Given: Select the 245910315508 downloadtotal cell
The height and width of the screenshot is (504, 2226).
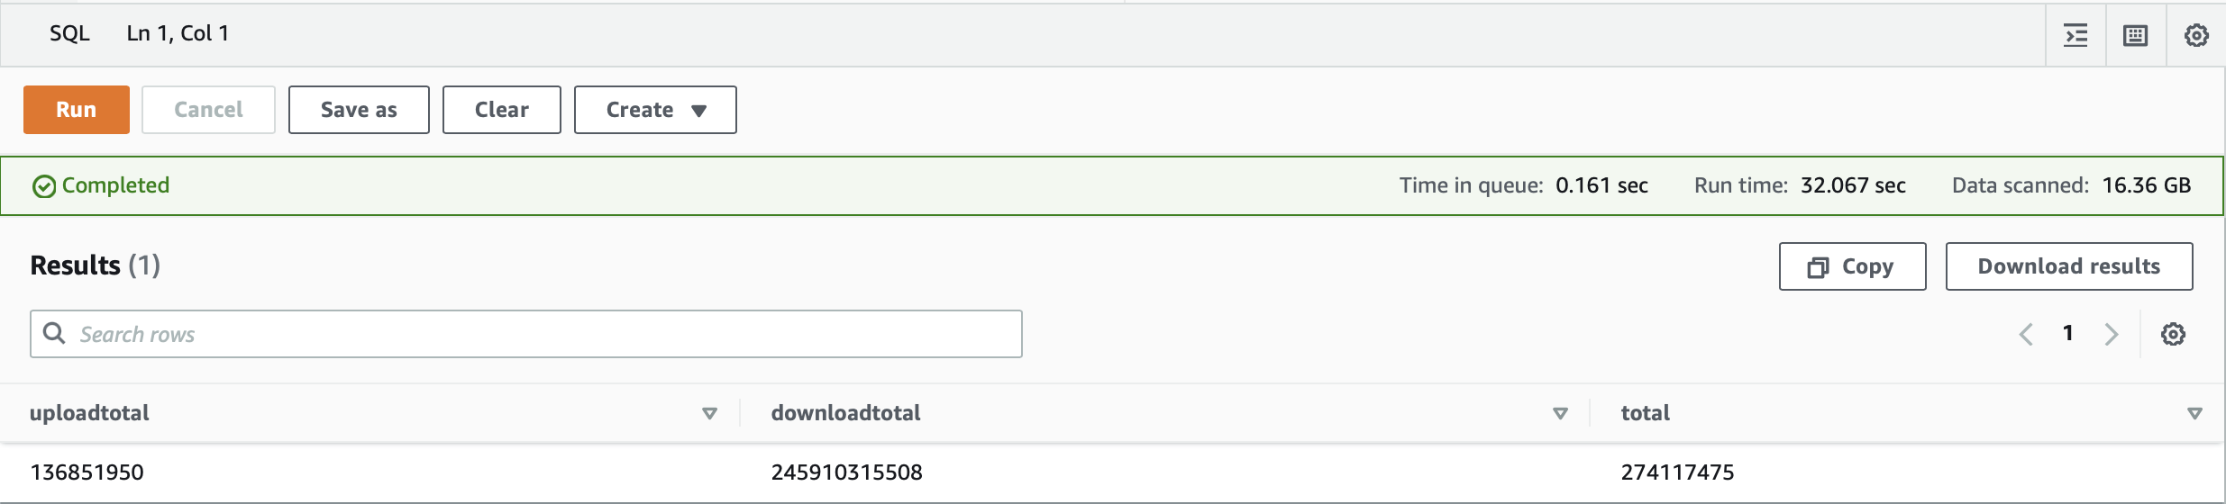Looking at the screenshot, I should coord(846,472).
